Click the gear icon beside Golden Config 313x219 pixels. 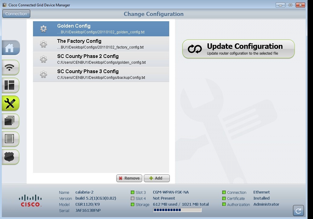tap(43, 29)
